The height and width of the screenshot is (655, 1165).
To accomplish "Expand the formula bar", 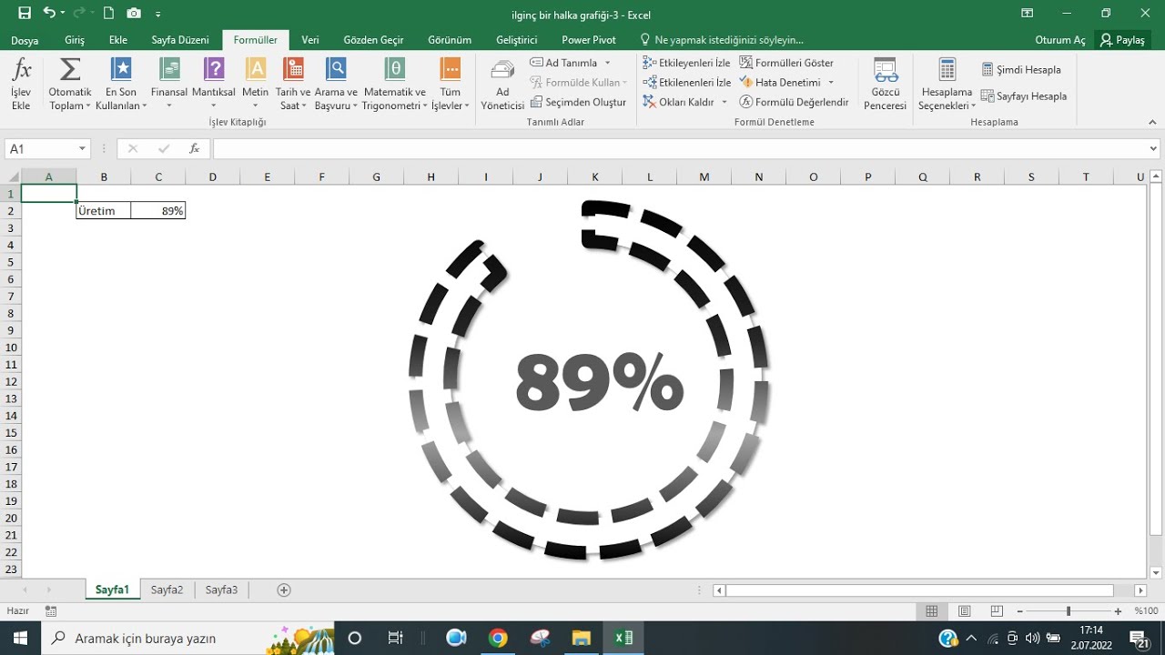I will click(1154, 148).
